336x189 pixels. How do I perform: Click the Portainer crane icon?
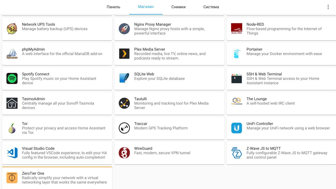click(237, 54)
